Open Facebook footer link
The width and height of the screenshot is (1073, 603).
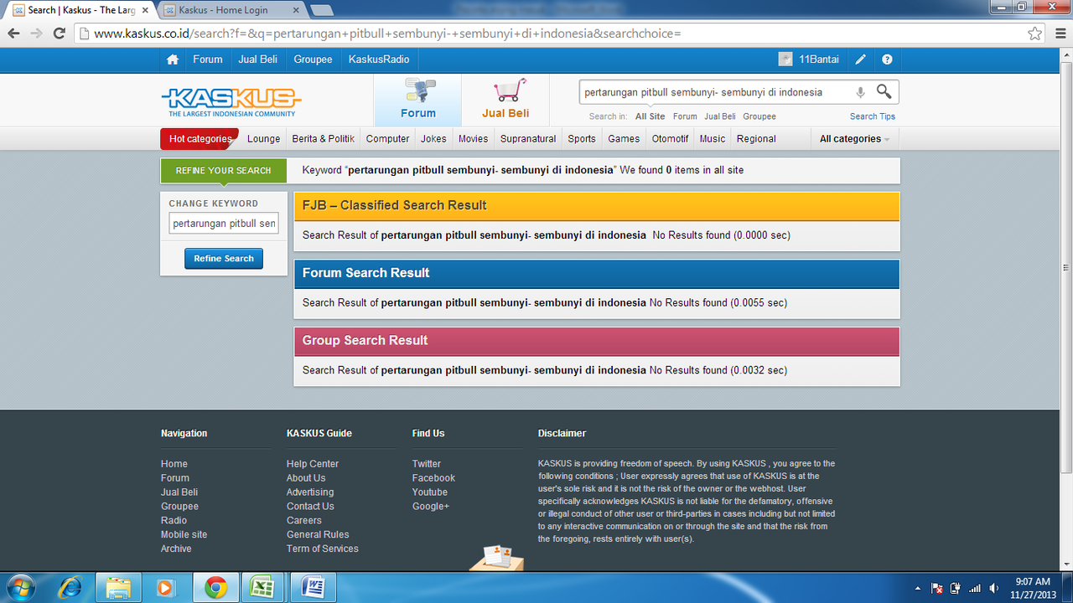(434, 478)
